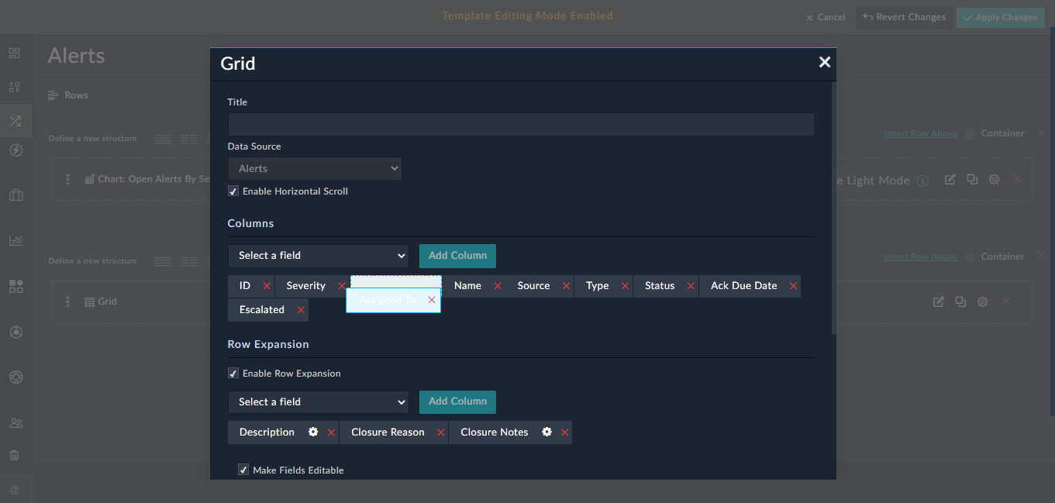Remove the ID column chip
The height and width of the screenshot is (503, 1055).
tap(267, 286)
